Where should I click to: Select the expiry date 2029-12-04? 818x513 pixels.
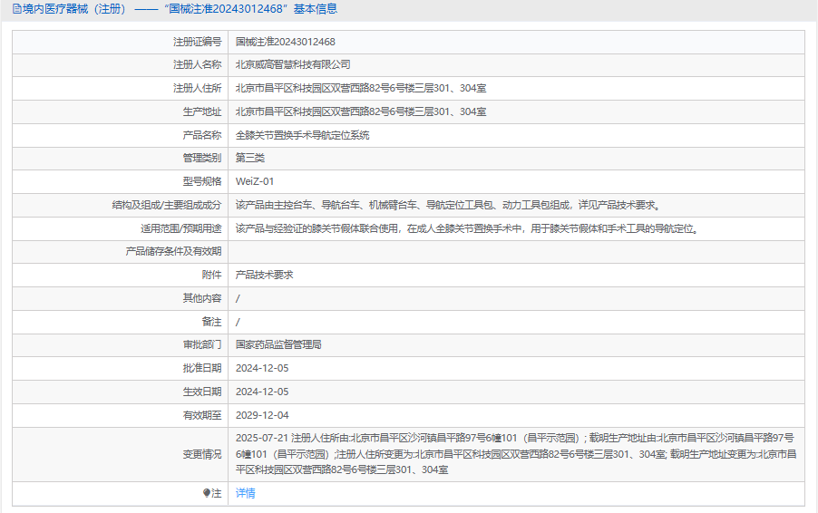point(261,415)
